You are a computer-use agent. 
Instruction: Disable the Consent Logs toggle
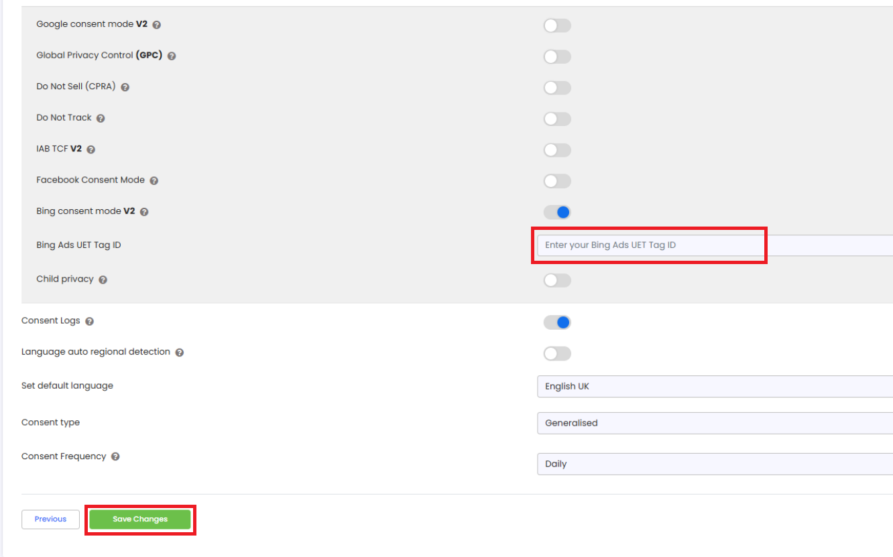(557, 322)
